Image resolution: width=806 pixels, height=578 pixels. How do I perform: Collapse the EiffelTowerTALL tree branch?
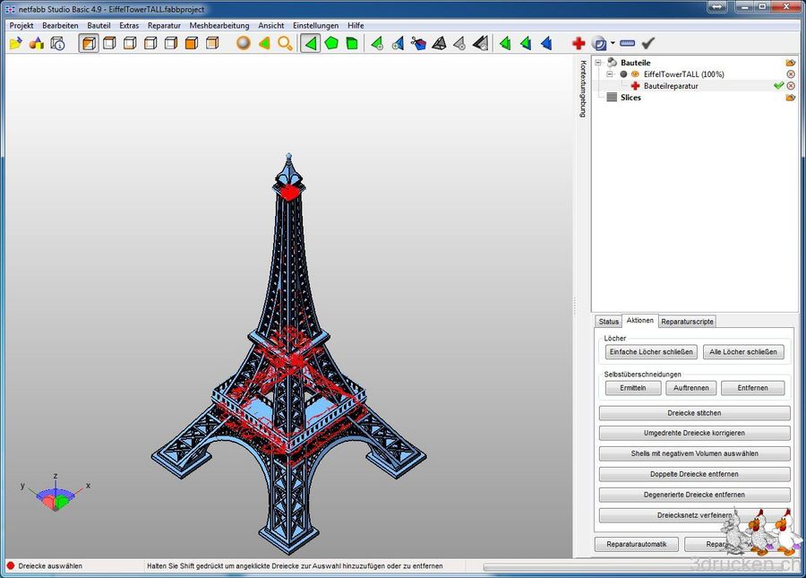pyautogui.click(x=610, y=73)
